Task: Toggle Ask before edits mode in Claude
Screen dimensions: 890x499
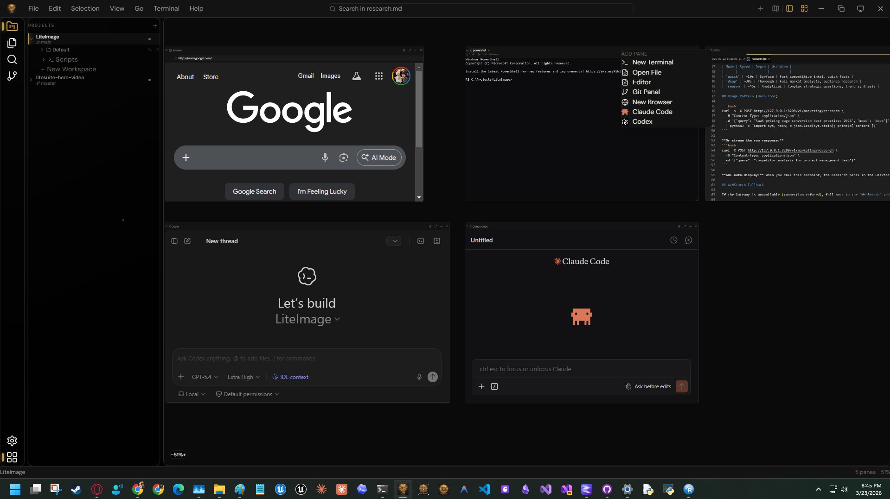Action: pos(648,386)
